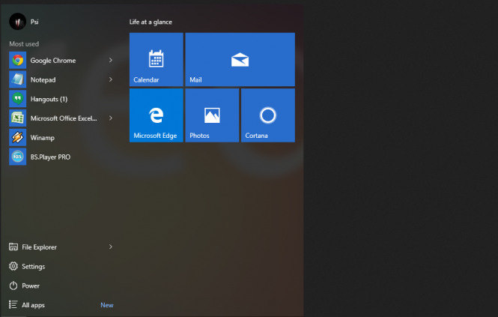Open the Hangouts app icon
This screenshot has width=498, height=317.
[17, 99]
